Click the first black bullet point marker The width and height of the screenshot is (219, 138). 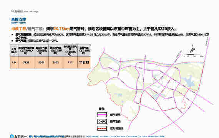pyautogui.click(x=12, y=34)
